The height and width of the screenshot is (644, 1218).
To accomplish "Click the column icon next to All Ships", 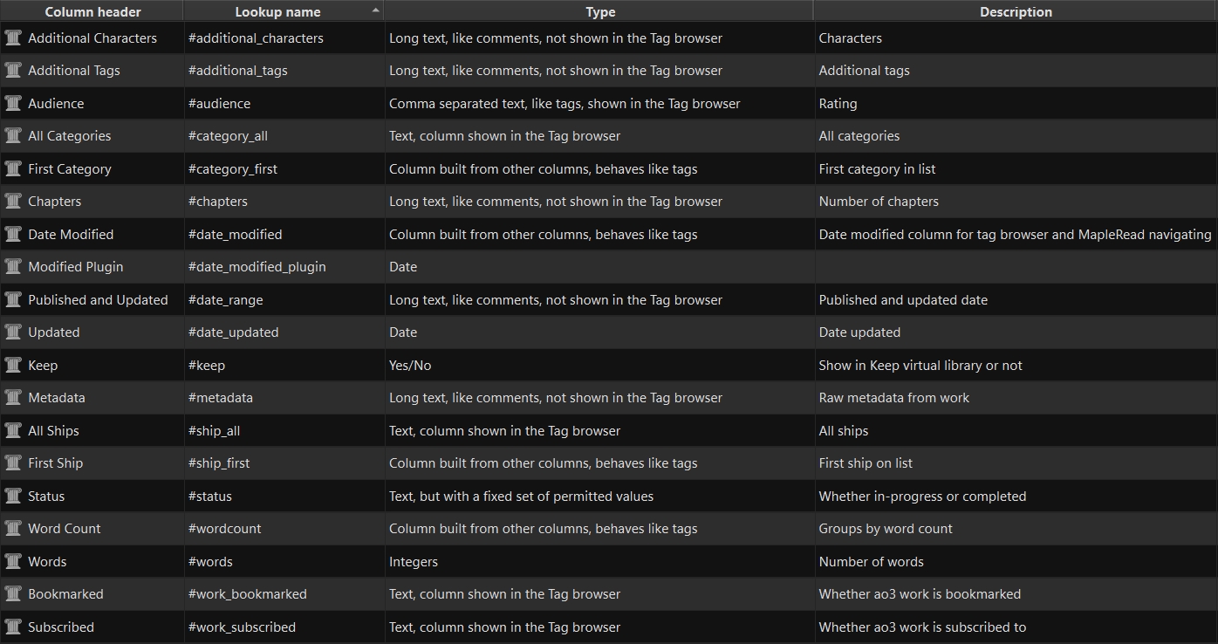I will pos(13,430).
